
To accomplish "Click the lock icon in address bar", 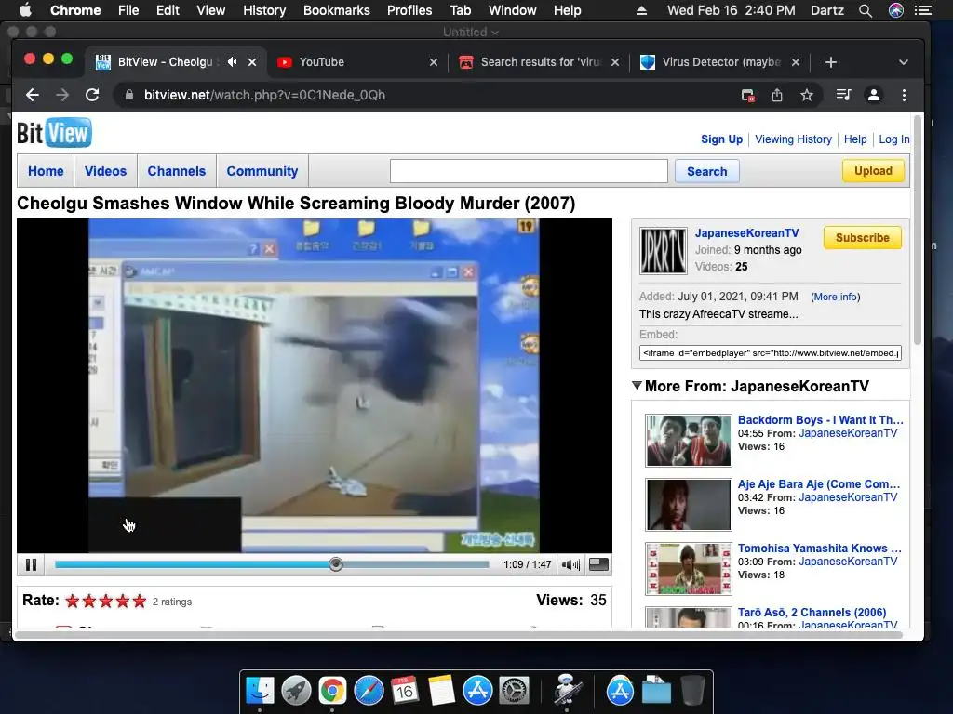I will point(128,96).
